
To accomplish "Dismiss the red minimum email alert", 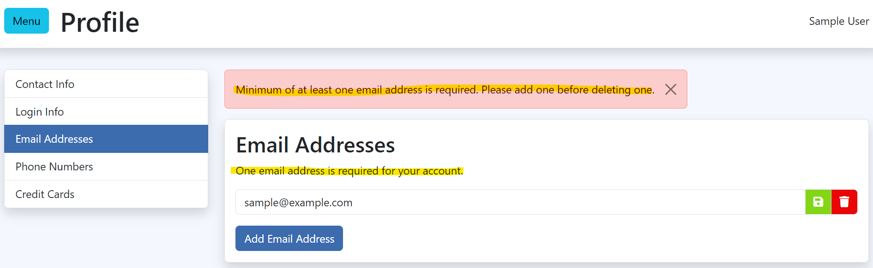I will coord(670,89).
